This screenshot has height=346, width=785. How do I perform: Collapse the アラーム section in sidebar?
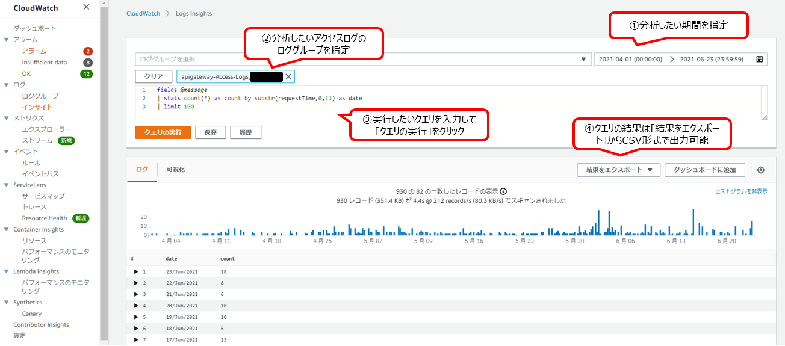pyautogui.click(x=7, y=40)
